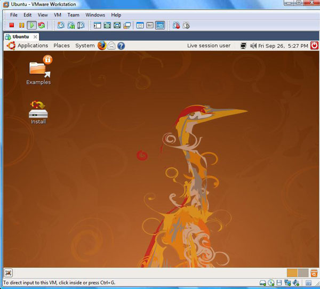Replay last VM recording icon
Screen dimensions: 320x289
(x=186, y=25)
